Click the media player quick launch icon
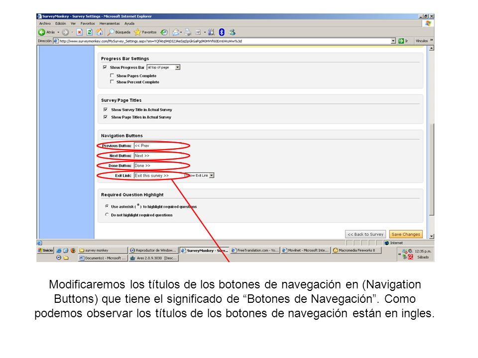The width and height of the screenshot is (478, 358). 59,258
